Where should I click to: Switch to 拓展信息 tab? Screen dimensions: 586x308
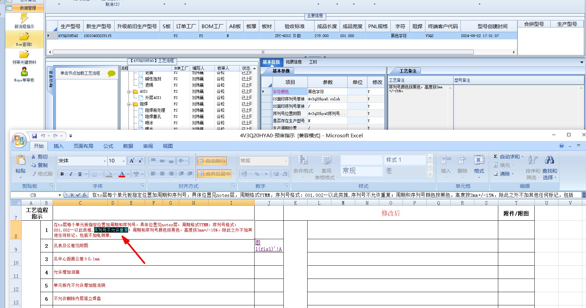click(294, 62)
